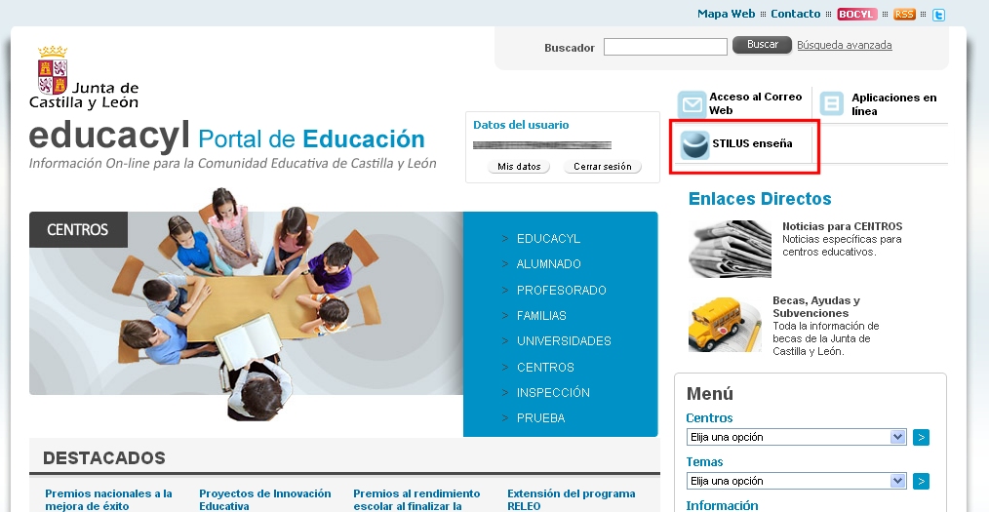Click the Buscar button
Viewport: 989px width, 512px height.
[762, 45]
